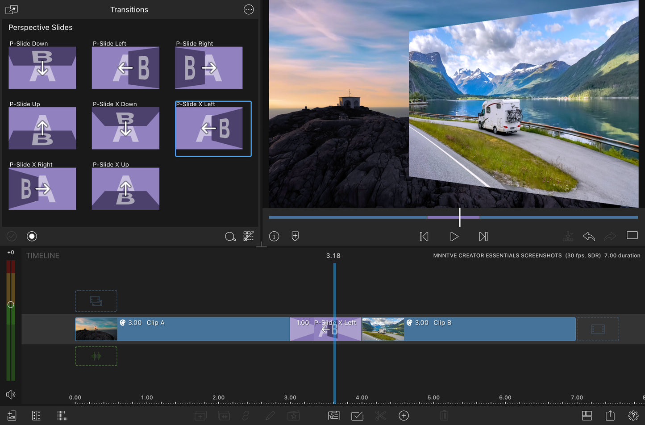Open the settings gear in the bottom toolbar

633,416
